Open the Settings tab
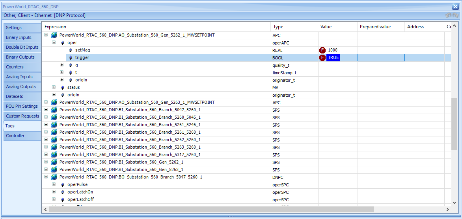This screenshot has height=219, width=462. (22, 28)
